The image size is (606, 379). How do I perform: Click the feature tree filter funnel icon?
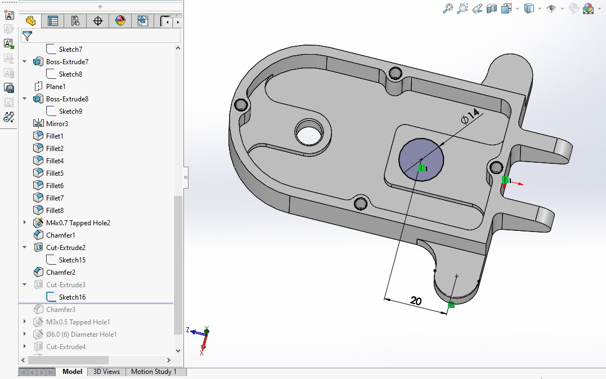27,37
